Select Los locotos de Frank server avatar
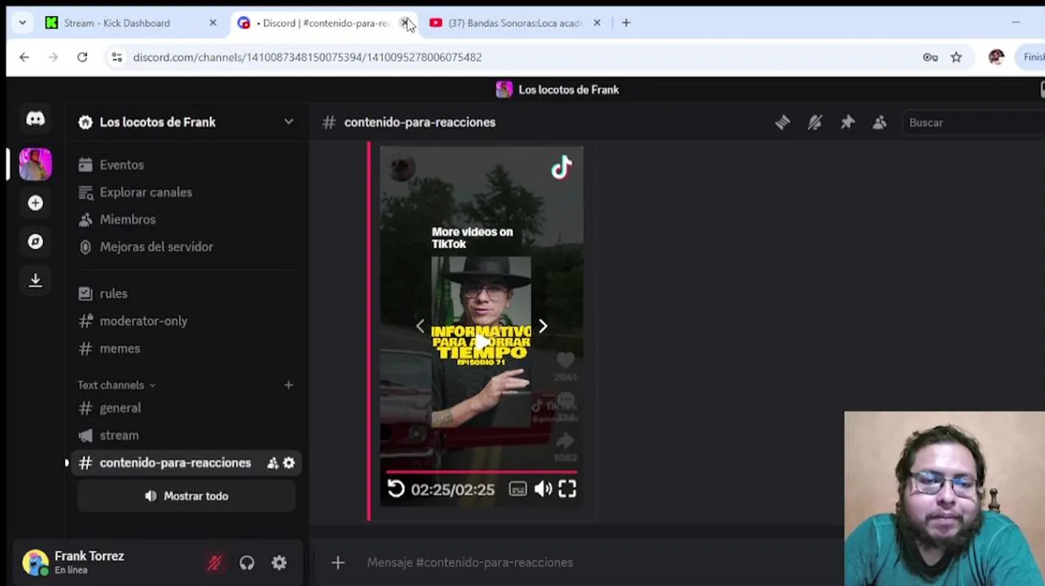 pyautogui.click(x=35, y=164)
